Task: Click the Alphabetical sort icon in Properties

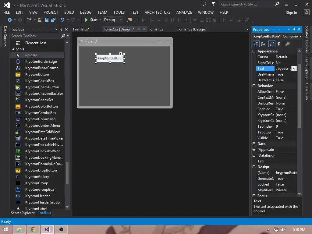Action: 263,44
